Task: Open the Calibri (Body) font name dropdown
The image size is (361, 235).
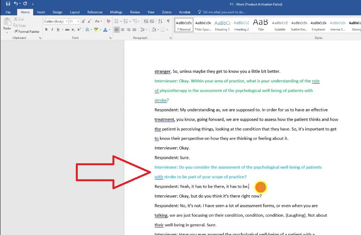Action: tap(66, 21)
